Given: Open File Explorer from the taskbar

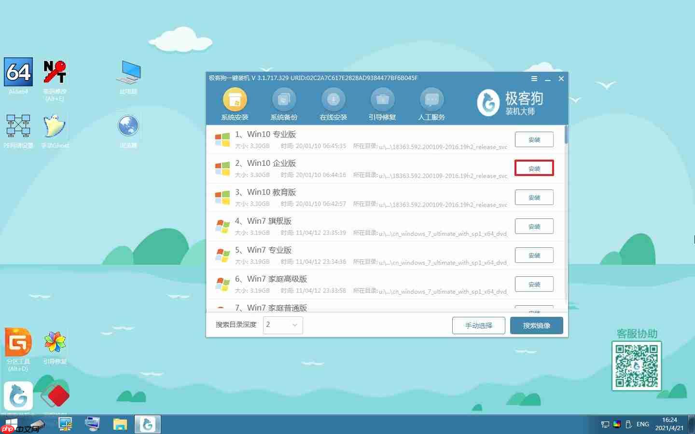Looking at the screenshot, I should pos(120,424).
